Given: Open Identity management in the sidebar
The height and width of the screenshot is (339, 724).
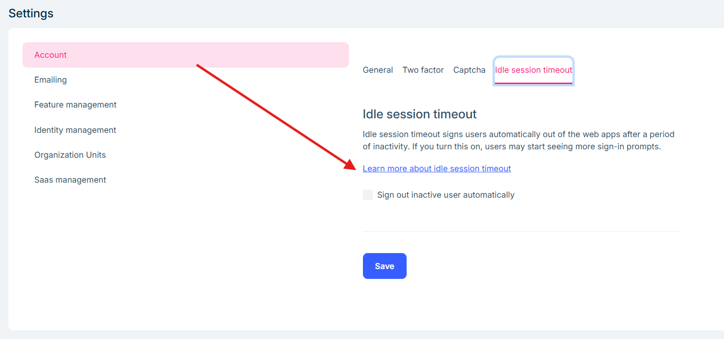Looking at the screenshot, I should (x=75, y=130).
